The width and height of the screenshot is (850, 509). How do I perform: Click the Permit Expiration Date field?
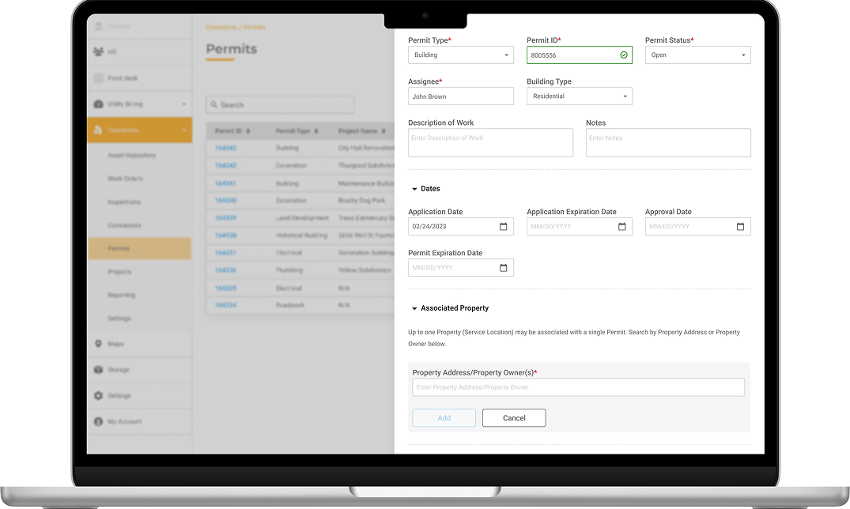click(461, 268)
